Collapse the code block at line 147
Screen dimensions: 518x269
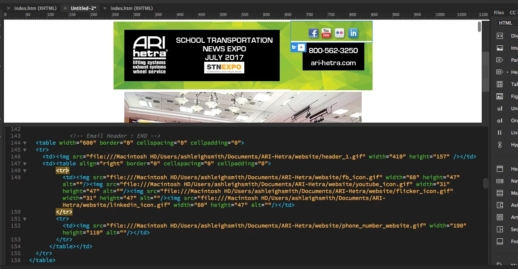pos(25,164)
